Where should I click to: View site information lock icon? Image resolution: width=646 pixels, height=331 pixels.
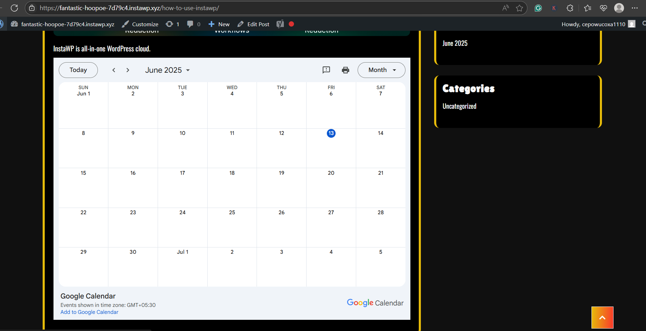click(x=32, y=8)
